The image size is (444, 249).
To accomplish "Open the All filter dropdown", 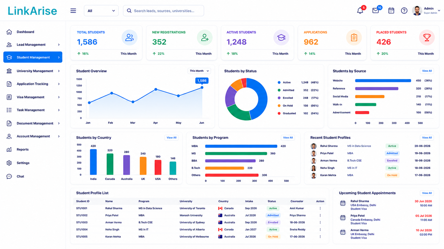I will click(101, 11).
